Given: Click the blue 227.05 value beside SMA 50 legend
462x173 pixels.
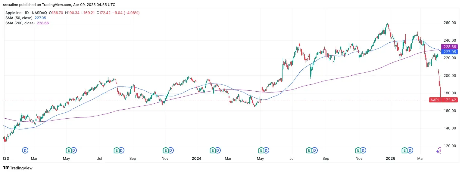Looking at the screenshot, I should (40, 18).
